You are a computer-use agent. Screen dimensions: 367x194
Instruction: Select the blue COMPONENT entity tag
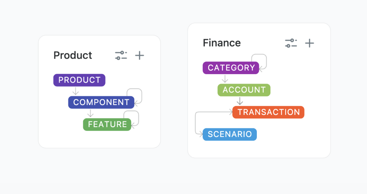(x=101, y=102)
